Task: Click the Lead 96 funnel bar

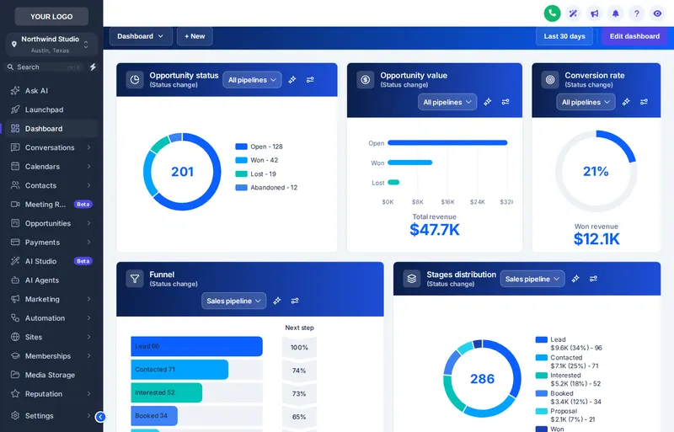Action: pyautogui.click(x=196, y=346)
